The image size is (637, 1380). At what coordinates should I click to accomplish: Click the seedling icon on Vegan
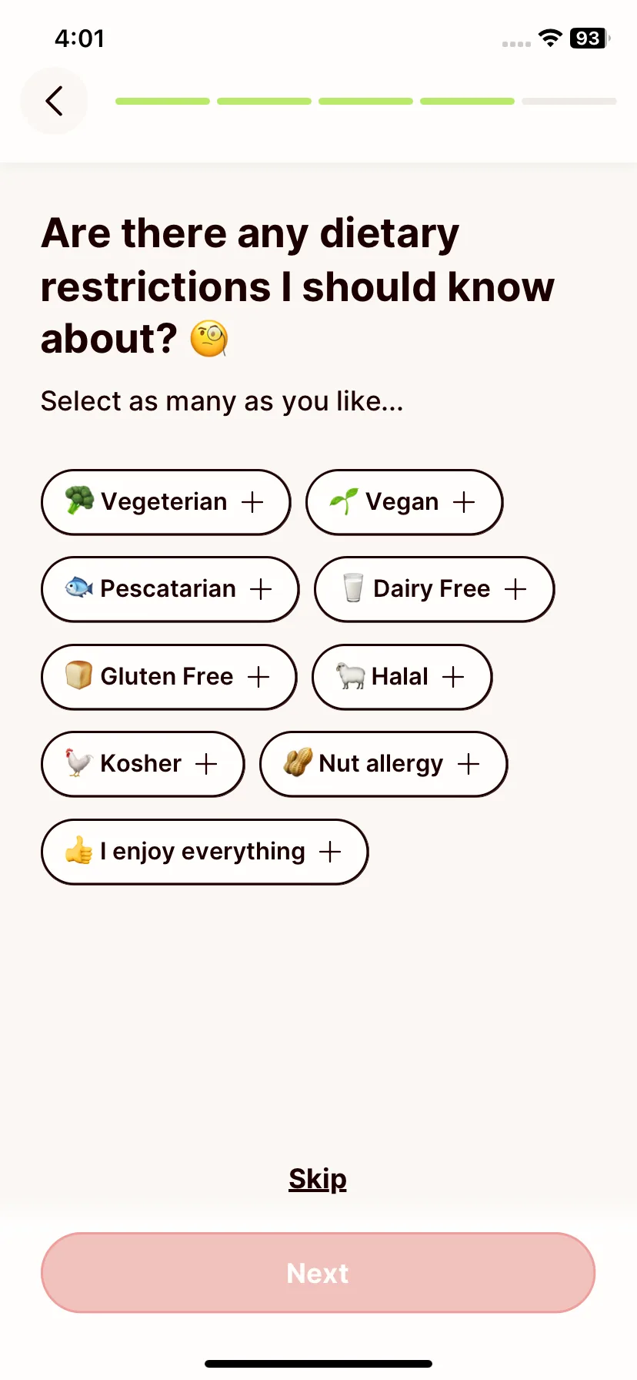(x=344, y=501)
